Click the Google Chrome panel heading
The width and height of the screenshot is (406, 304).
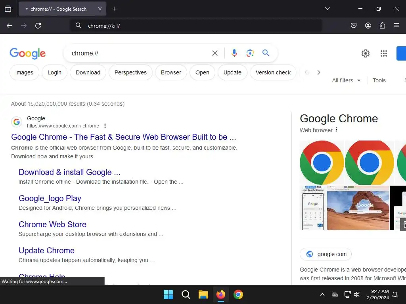pyautogui.click(x=339, y=119)
